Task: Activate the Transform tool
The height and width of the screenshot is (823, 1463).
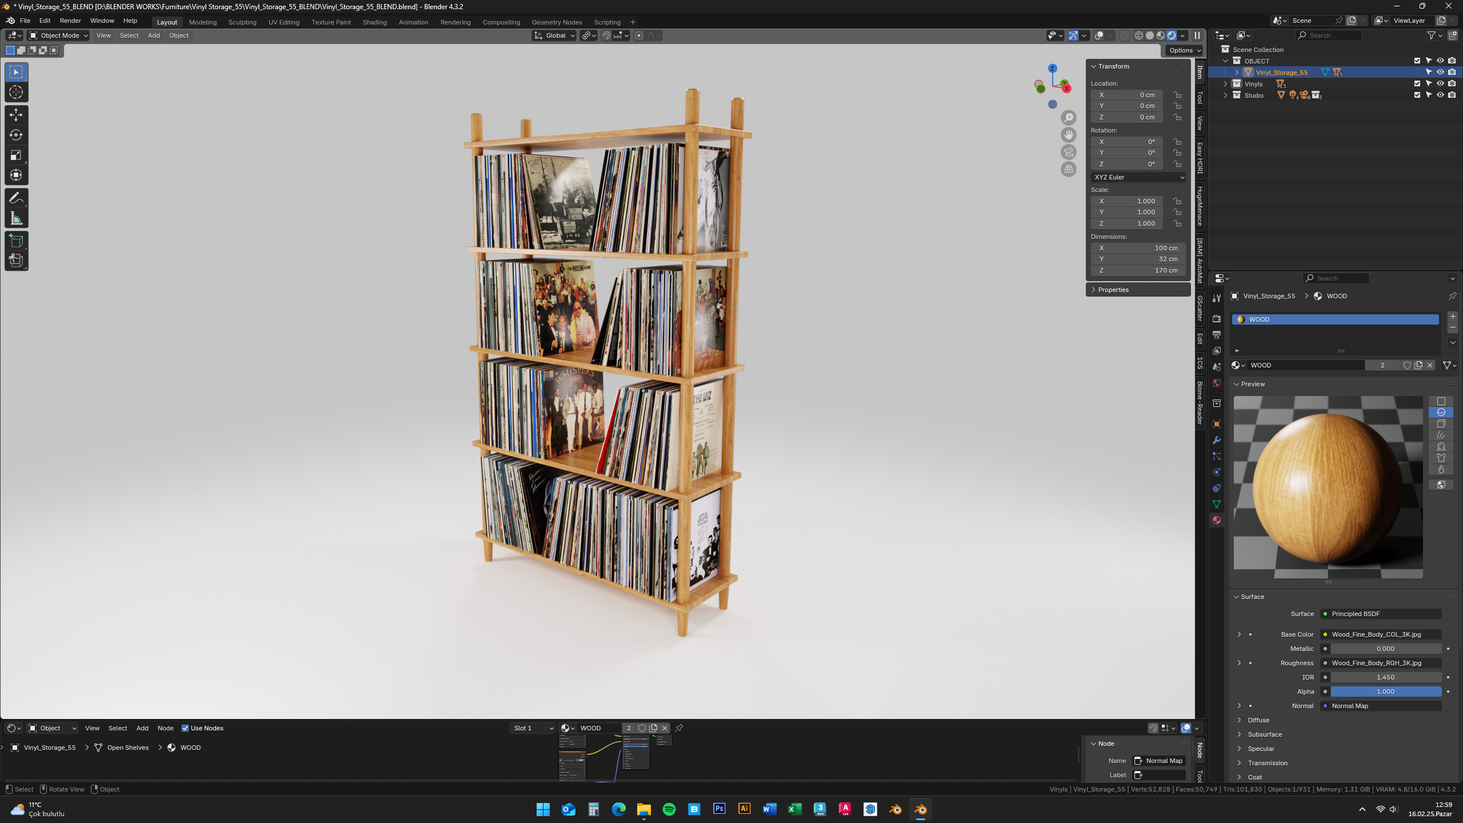Action: [x=16, y=175]
